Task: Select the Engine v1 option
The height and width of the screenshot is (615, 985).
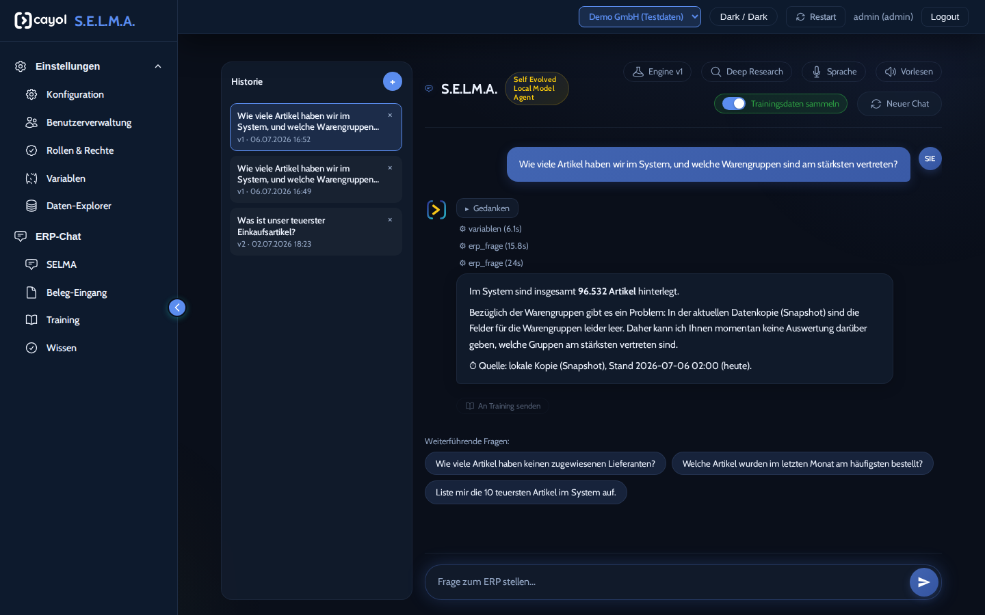Action: [657, 72]
